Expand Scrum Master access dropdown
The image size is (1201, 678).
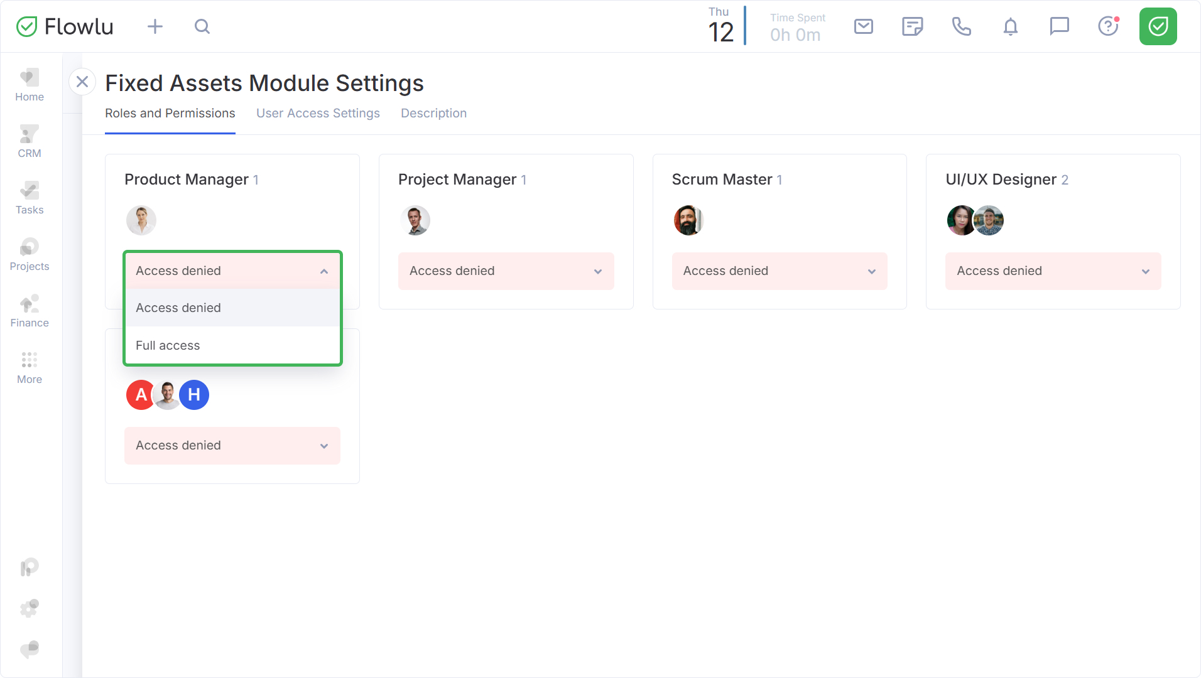(779, 271)
